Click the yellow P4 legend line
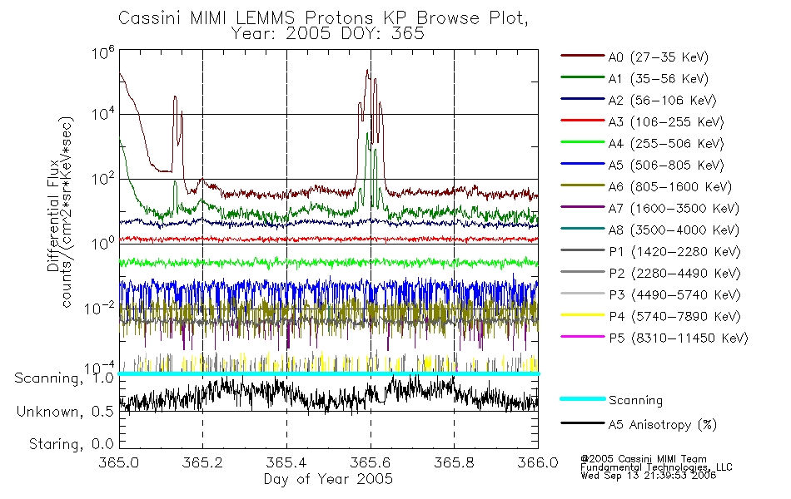This screenshot has width=791, height=499. click(x=583, y=315)
